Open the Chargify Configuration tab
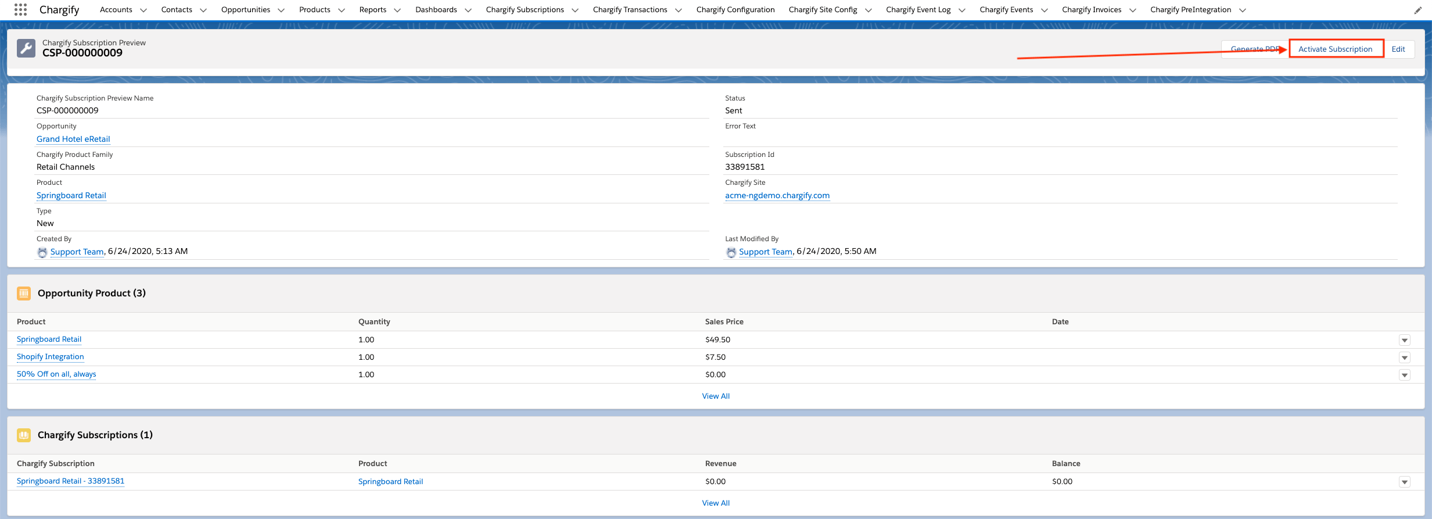Image resolution: width=1432 pixels, height=519 pixels. point(735,10)
